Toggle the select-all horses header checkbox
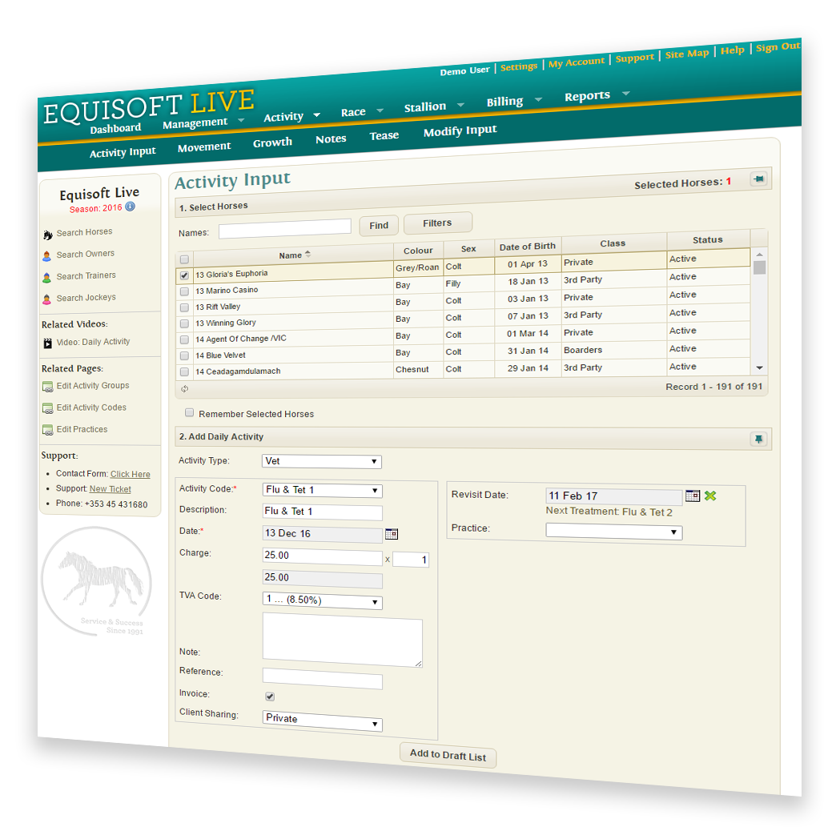The width and height of the screenshot is (840, 835). [x=184, y=259]
